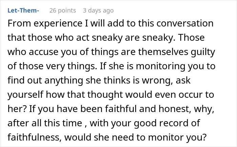The image size is (237, 147).
Task: Click the phrase "after all this time"
Action: click(x=45, y=123)
